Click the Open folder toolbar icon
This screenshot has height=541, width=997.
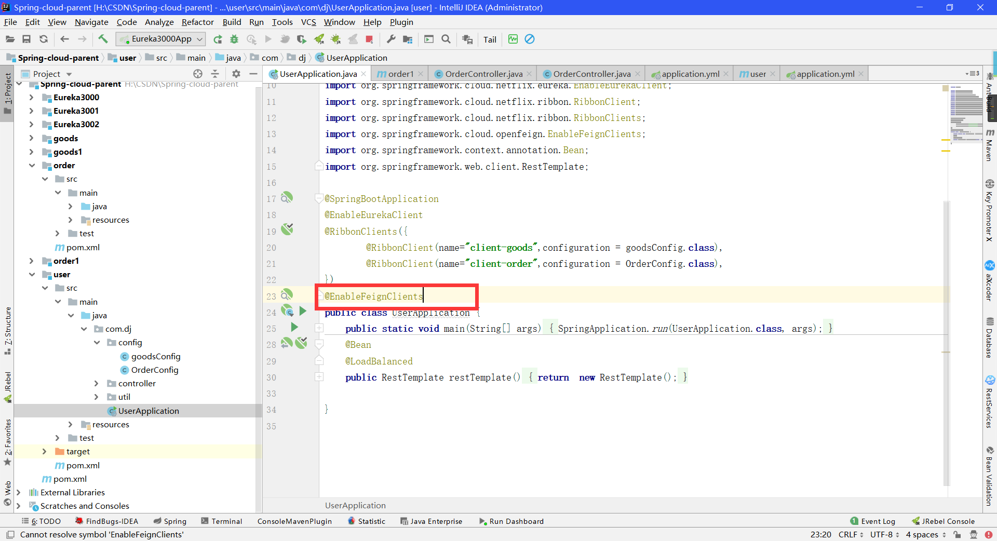tap(10, 39)
